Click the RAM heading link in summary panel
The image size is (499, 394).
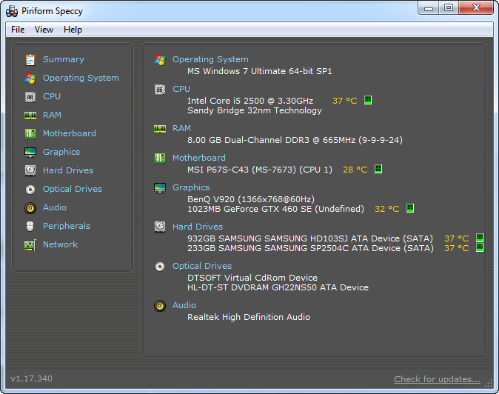[181, 128]
